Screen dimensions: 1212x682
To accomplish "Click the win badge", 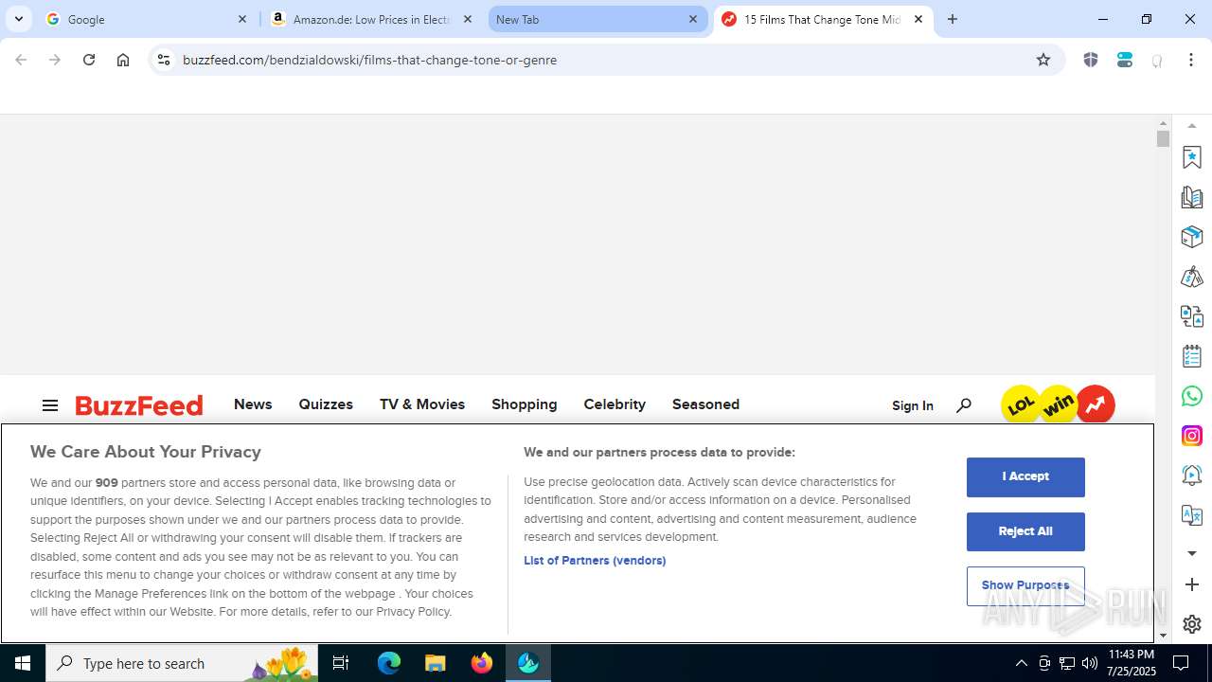I will 1059,404.
